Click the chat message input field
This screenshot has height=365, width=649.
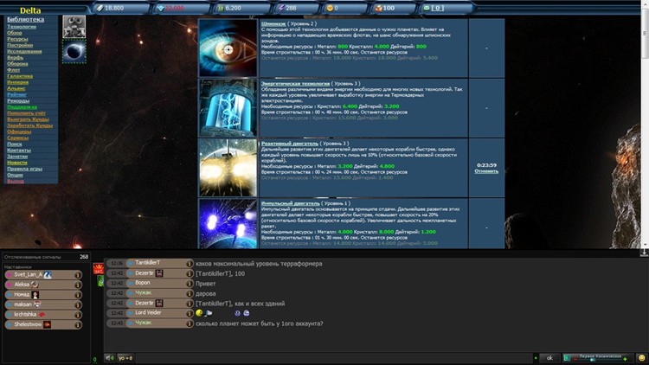329,357
